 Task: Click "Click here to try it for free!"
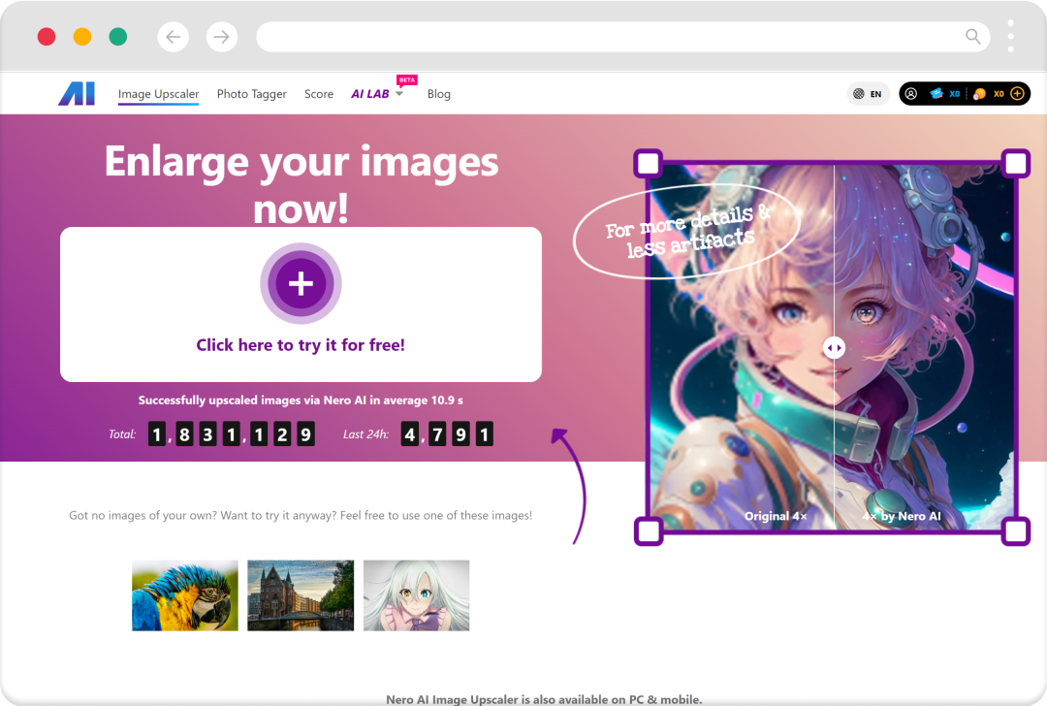(301, 344)
